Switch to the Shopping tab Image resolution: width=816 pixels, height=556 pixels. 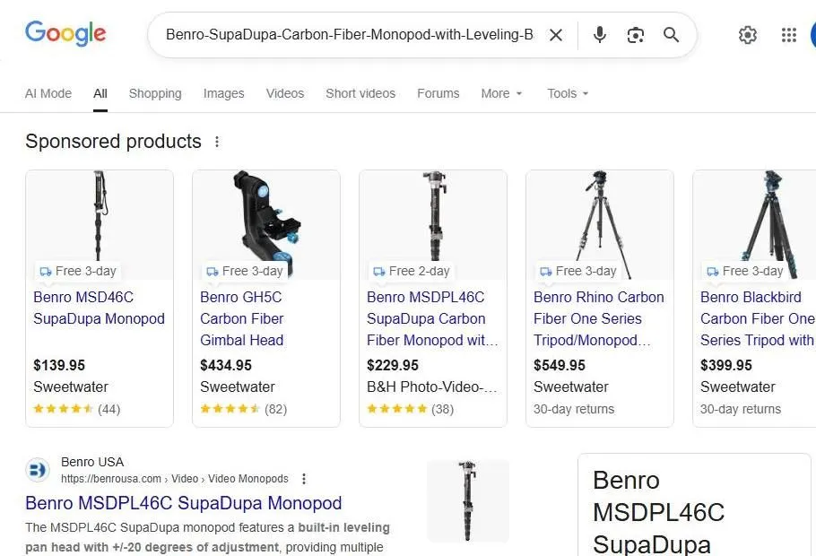pyautogui.click(x=154, y=93)
